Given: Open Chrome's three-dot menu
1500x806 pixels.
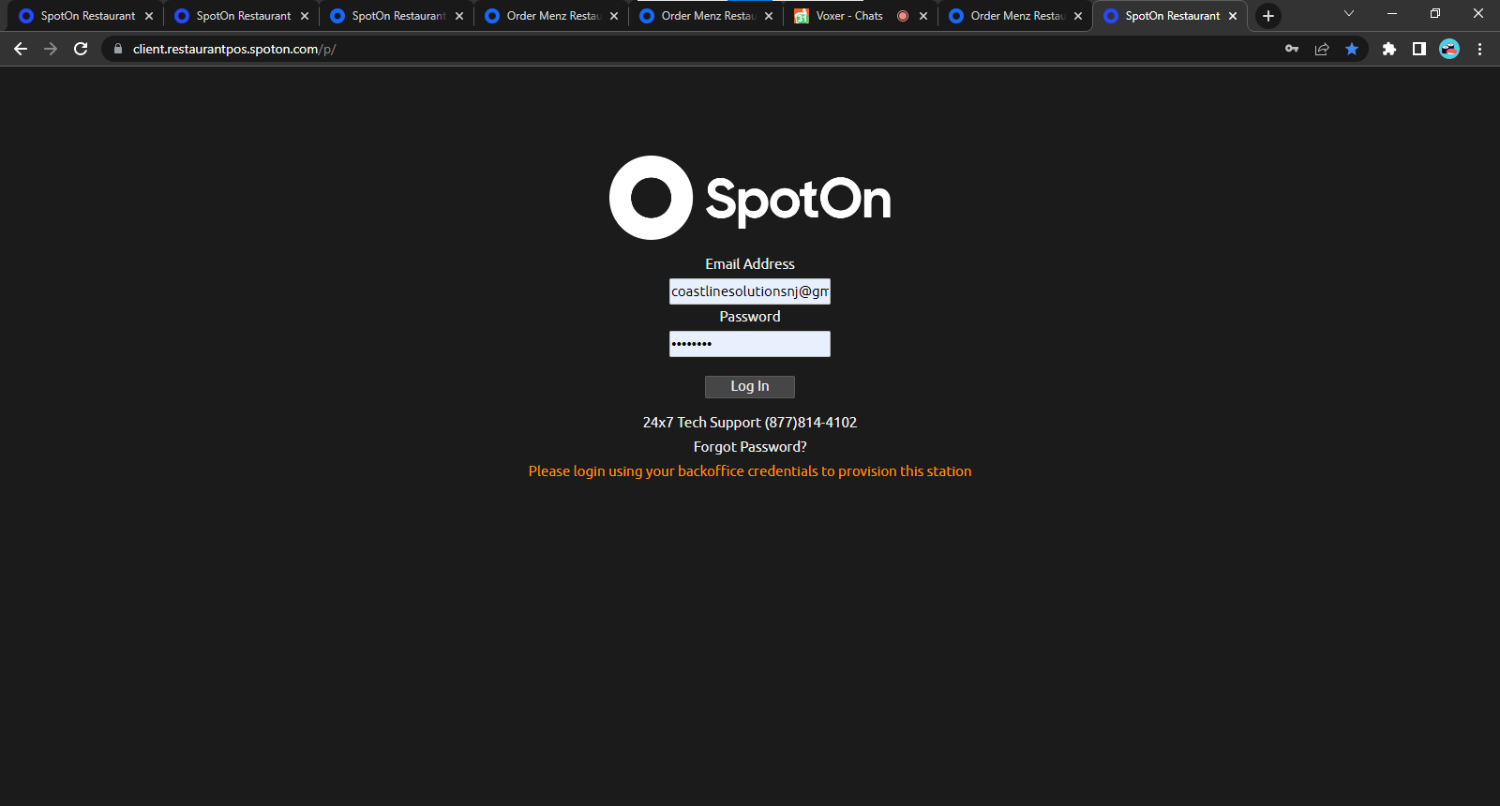Looking at the screenshot, I should (1480, 49).
